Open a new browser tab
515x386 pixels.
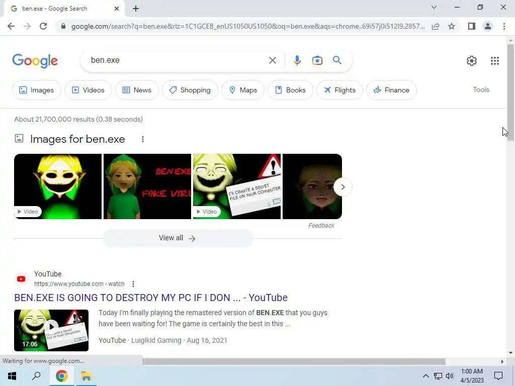point(136,9)
